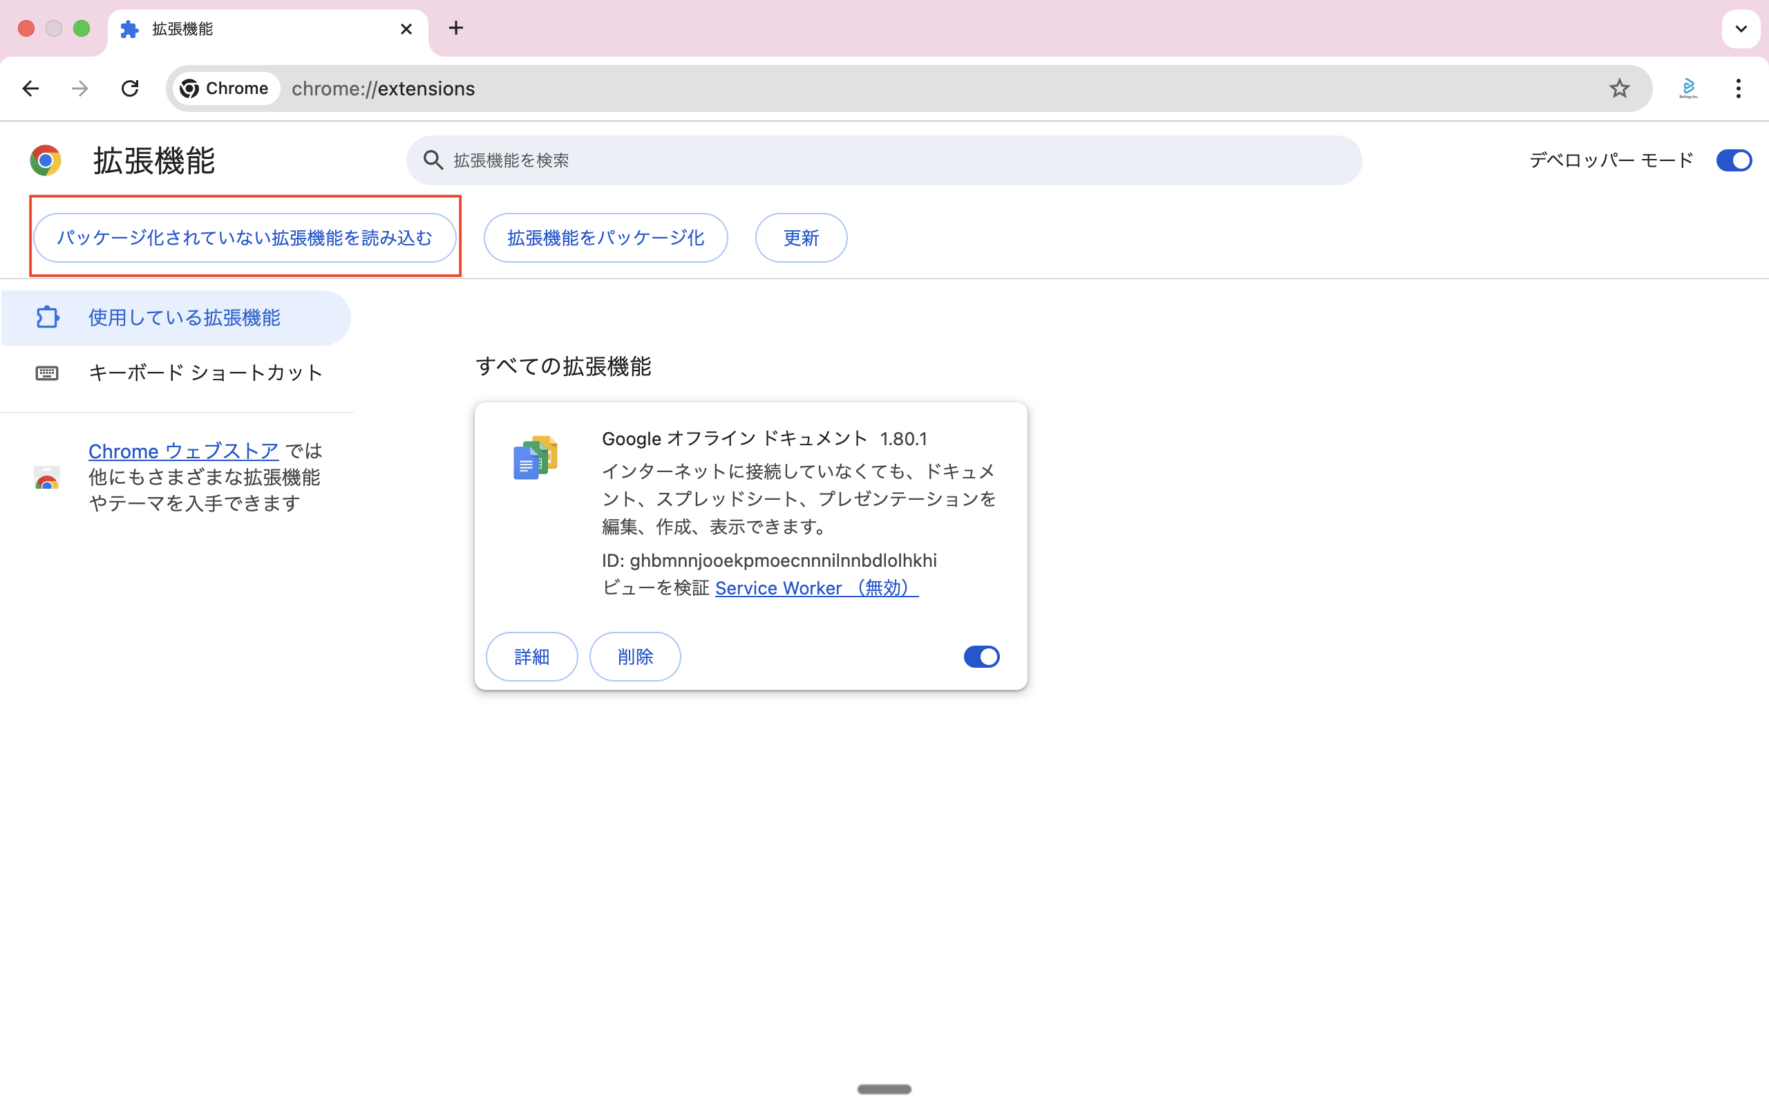The image size is (1769, 1106).
Task: Bookmark this page with star icon
Action: (x=1619, y=88)
